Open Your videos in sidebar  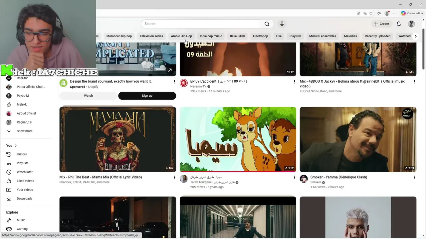pyautogui.click(x=25, y=190)
